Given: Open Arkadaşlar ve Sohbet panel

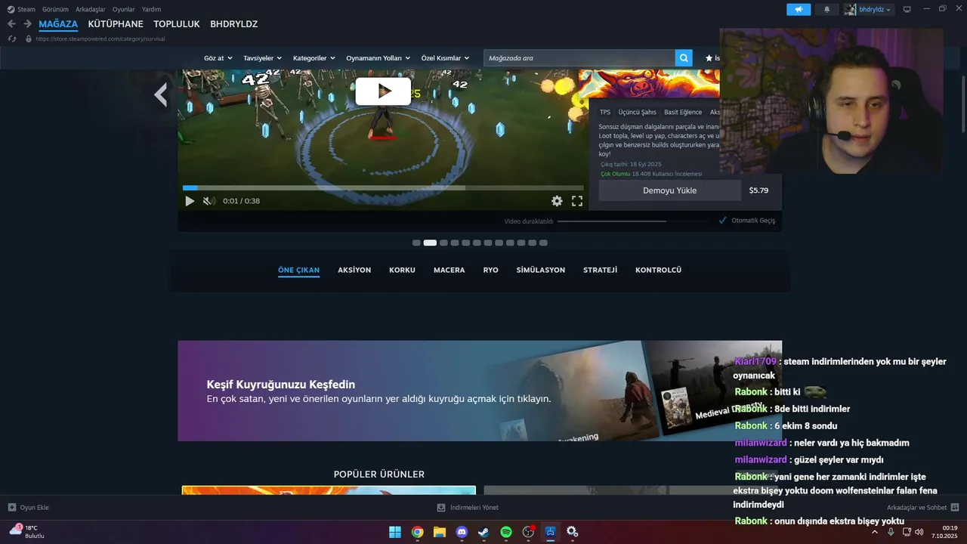Looking at the screenshot, I should (x=922, y=508).
